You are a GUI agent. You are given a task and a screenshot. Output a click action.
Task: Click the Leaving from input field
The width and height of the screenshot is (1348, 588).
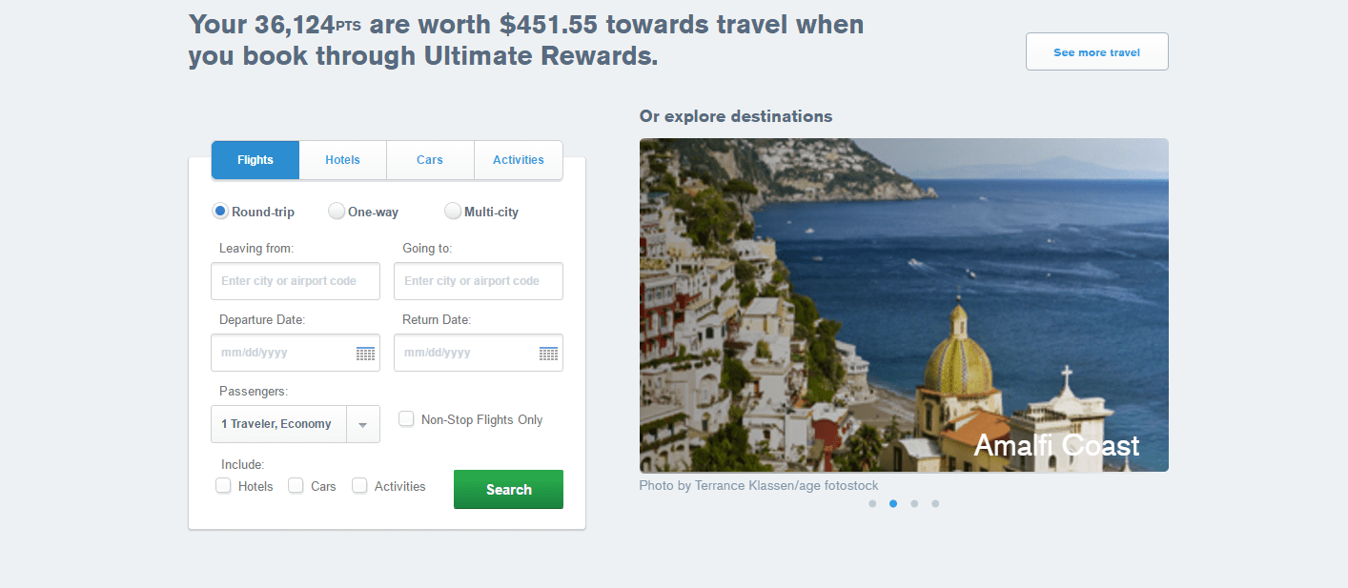point(295,280)
